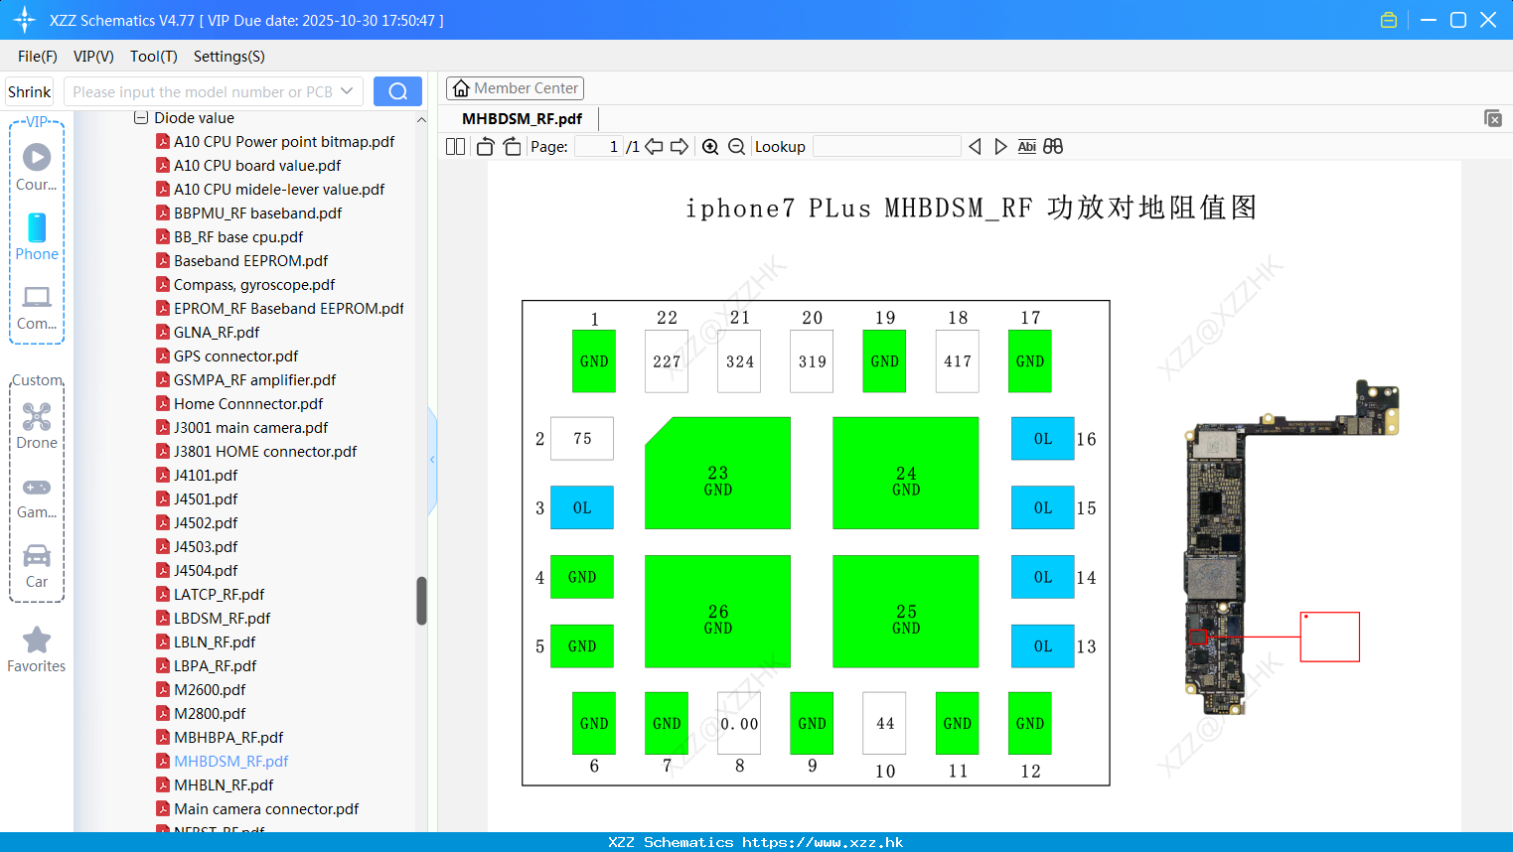Screen dimensions: 1513x852
Task: Rotate page clockwise
Action: tap(512, 147)
